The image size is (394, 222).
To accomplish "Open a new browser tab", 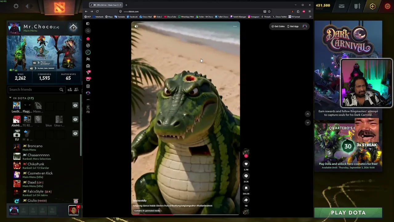I will tap(126, 5).
